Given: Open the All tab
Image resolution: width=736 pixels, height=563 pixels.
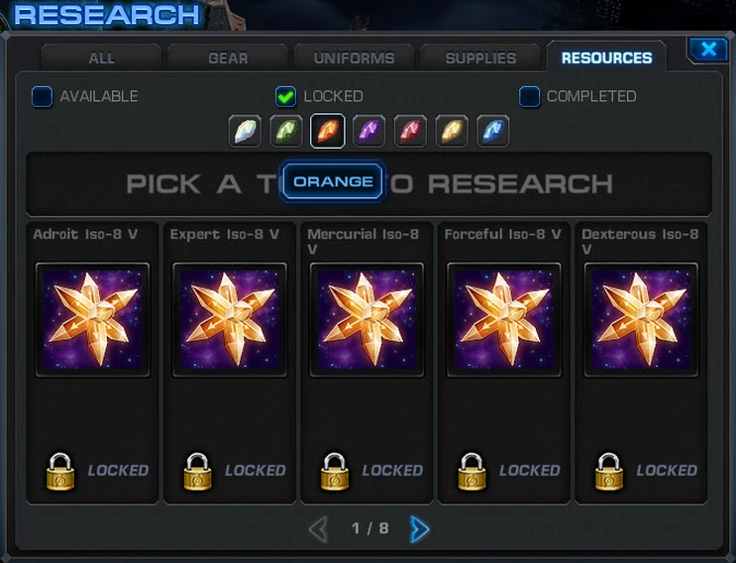Looking at the screenshot, I should point(101,57).
